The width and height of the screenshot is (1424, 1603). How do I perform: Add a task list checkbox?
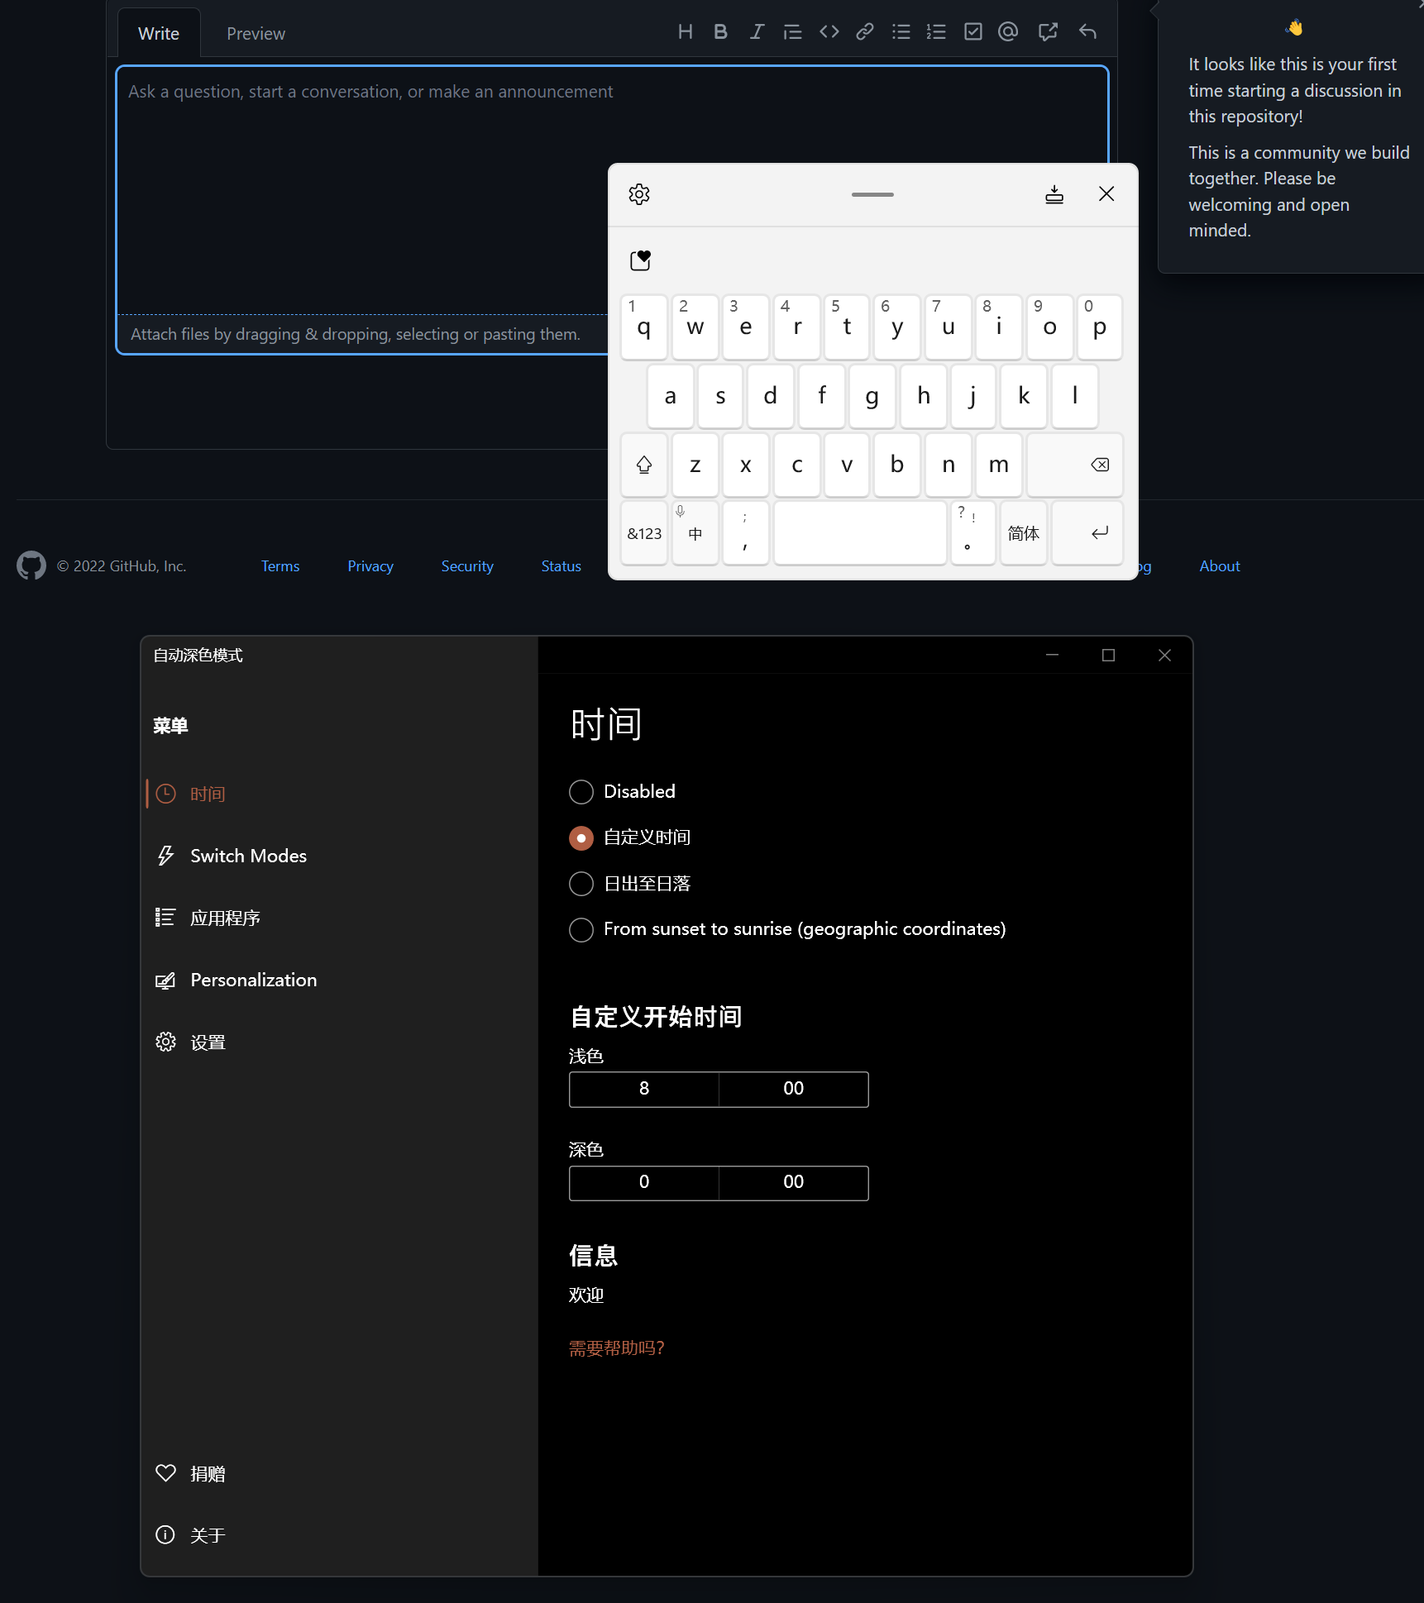point(972,31)
